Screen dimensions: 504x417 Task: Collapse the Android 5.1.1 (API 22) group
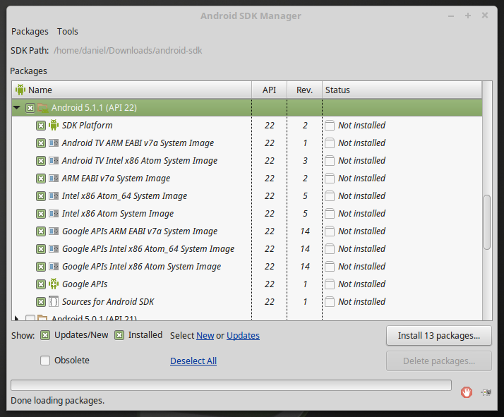point(17,108)
